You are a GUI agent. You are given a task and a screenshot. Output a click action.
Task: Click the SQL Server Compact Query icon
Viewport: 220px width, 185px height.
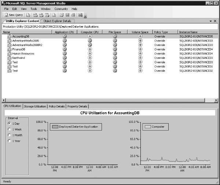[x=54, y=15]
